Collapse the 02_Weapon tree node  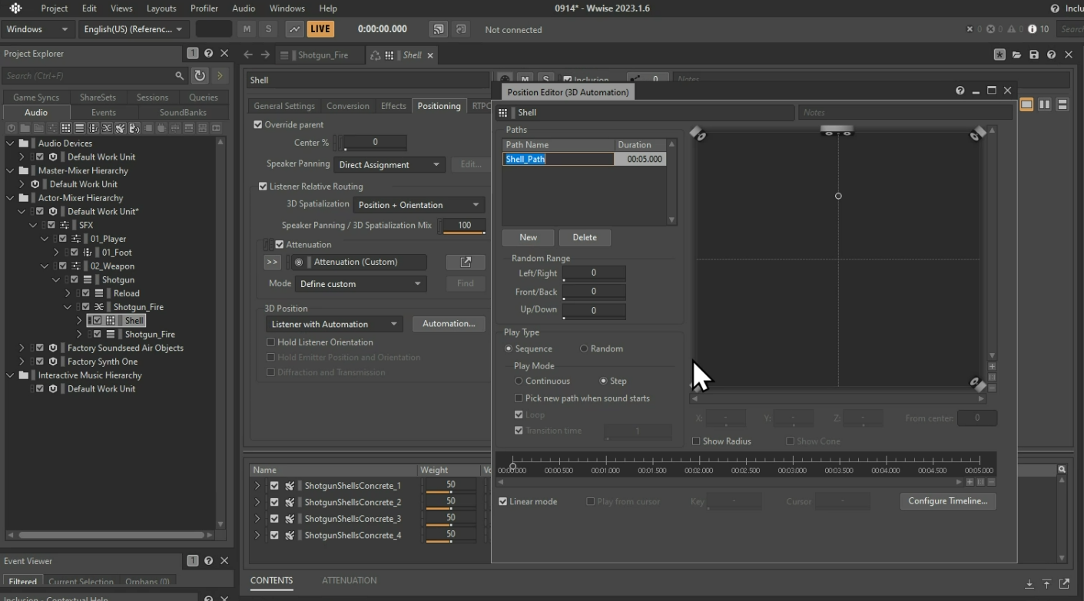(45, 266)
